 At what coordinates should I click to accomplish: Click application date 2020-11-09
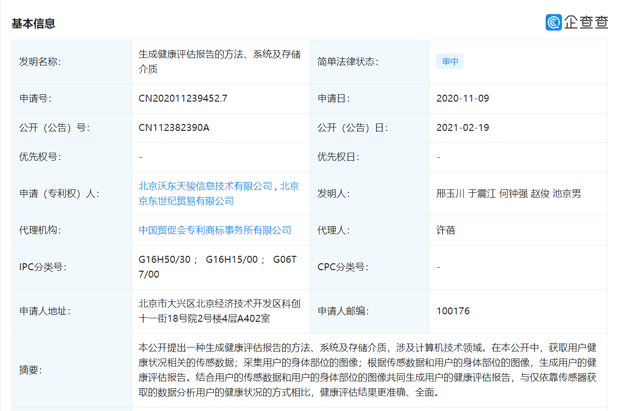[x=463, y=99]
